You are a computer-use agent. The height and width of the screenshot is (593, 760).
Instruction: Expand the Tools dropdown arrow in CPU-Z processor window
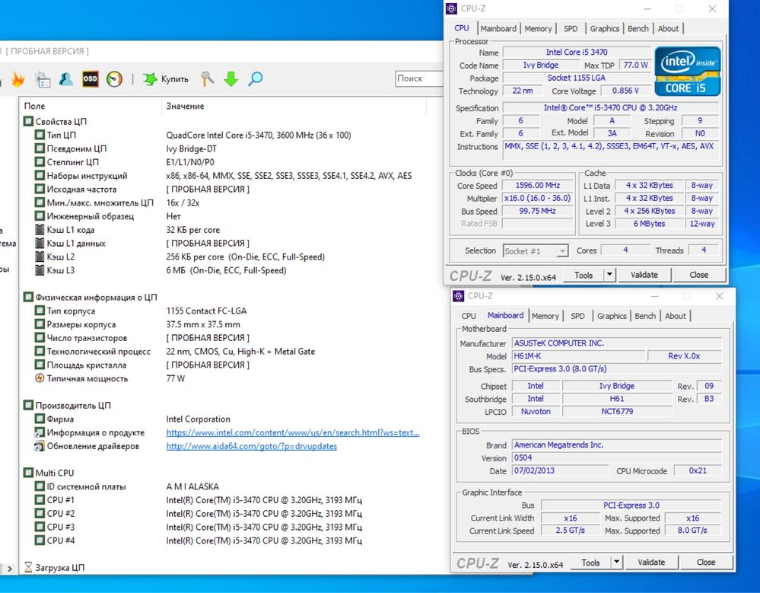[609, 275]
